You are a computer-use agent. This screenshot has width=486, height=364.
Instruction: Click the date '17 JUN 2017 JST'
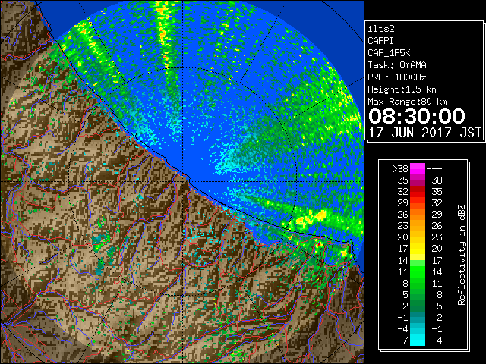(x=424, y=133)
